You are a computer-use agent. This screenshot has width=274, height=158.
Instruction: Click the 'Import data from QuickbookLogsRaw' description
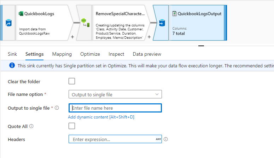34,31
